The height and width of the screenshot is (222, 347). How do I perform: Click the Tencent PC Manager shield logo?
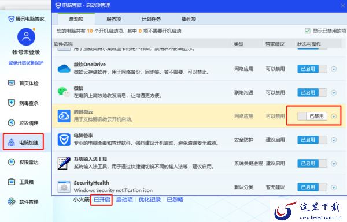12,19
